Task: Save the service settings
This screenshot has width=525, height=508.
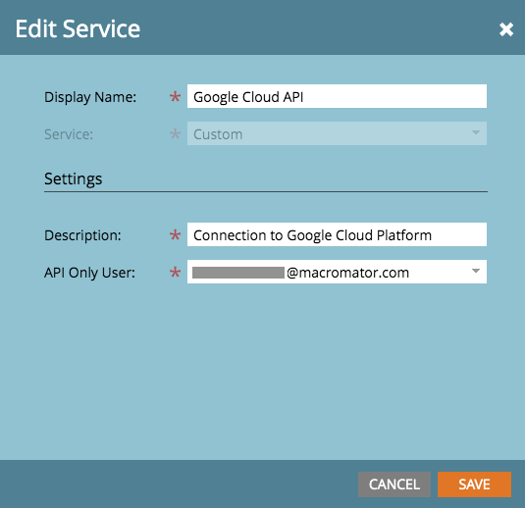Action: (474, 484)
